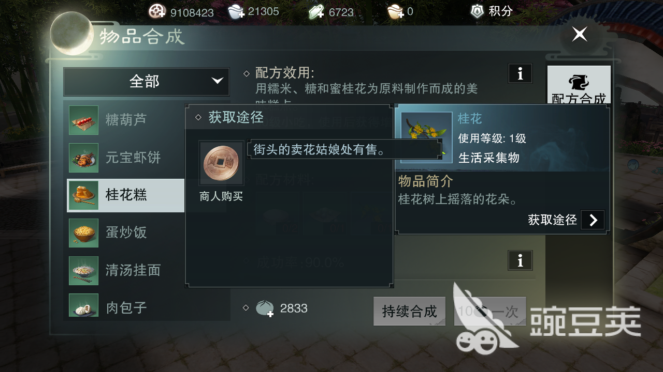The width and height of the screenshot is (663, 372).
Task: Open the lower info icon near success rate
Action: pyautogui.click(x=520, y=260)
